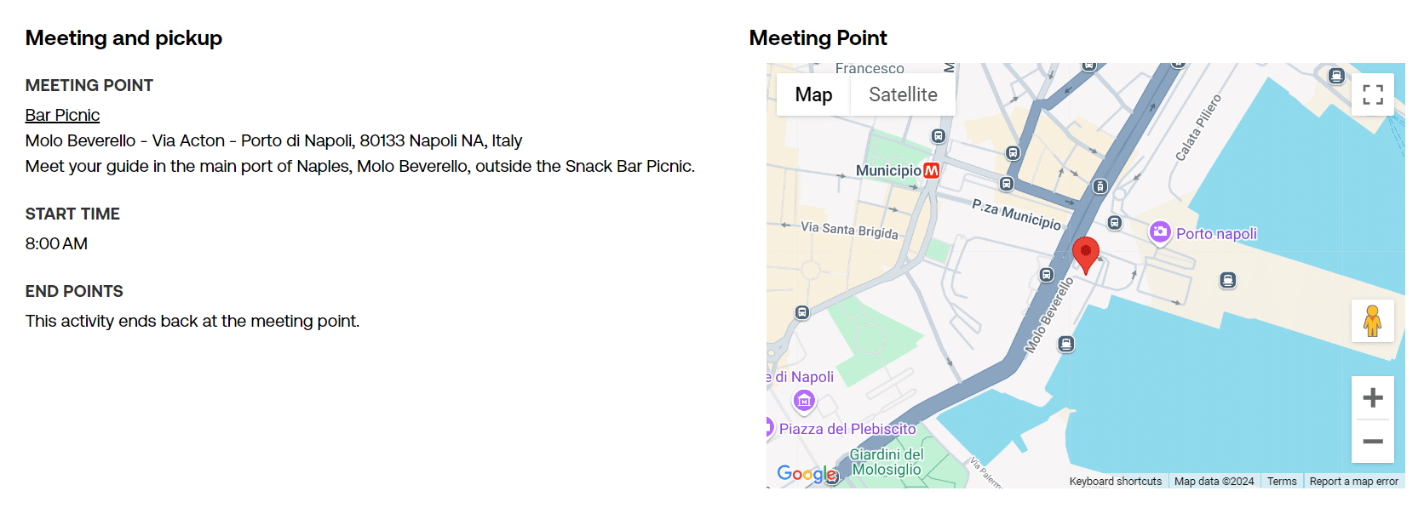Select the Municipio metro station icon
The width and height of the screenshot is (1424, 508).
pyautogui.click(x=932, y=170)
